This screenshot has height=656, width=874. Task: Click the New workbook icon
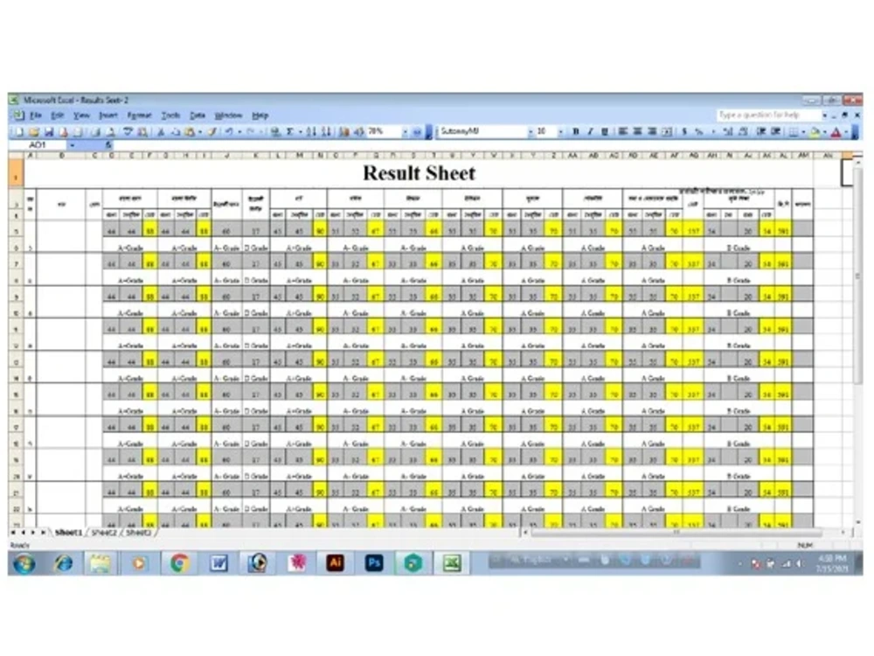pyautogui.click(x=19, y=132)
